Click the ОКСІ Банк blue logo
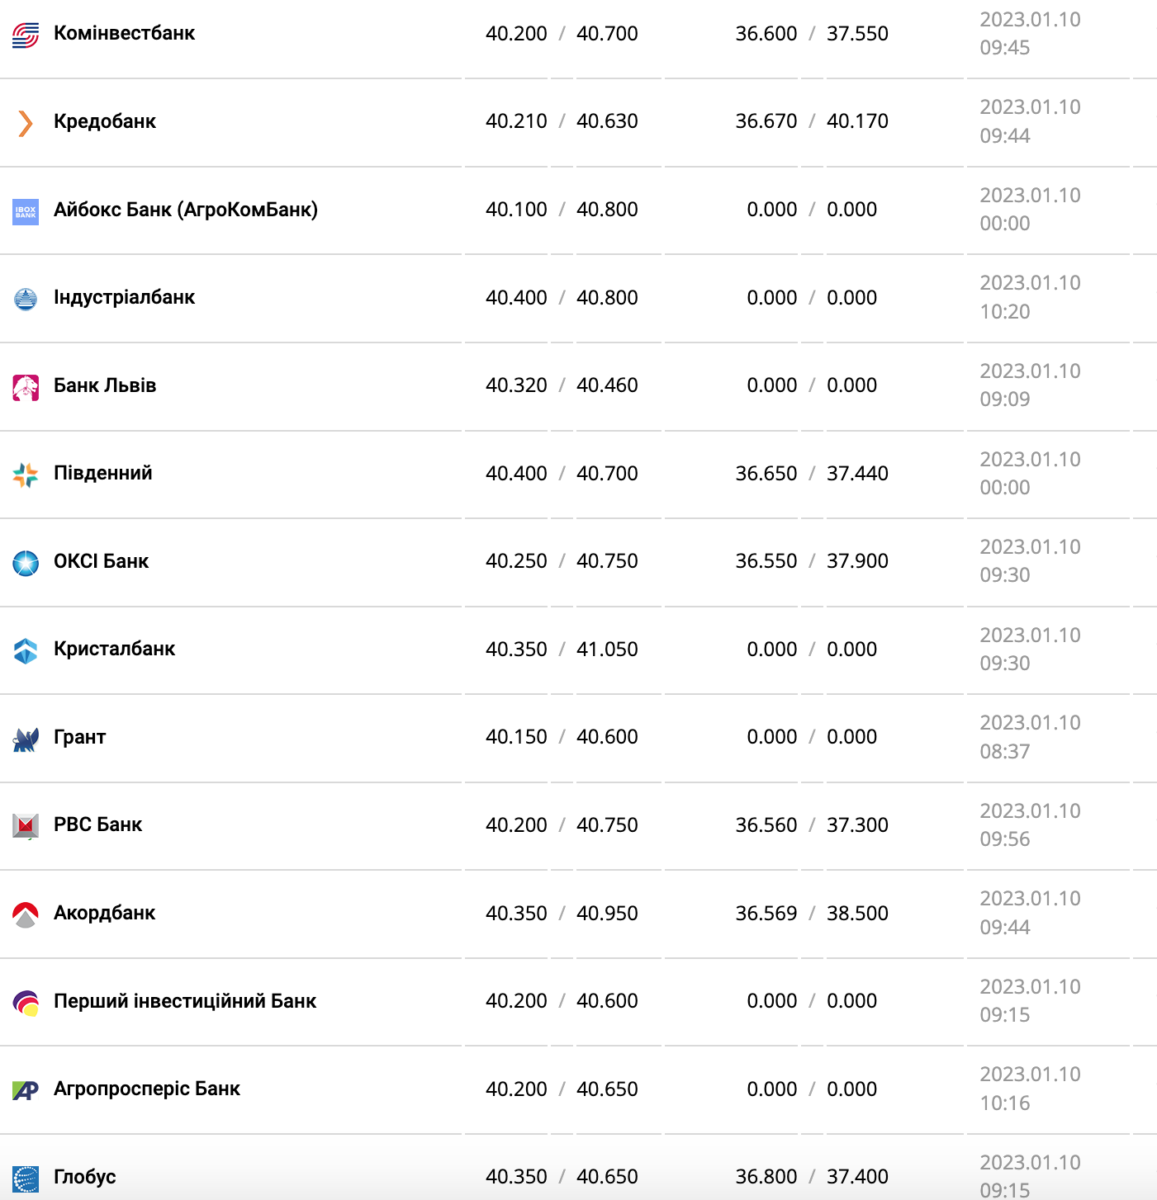Viewport: 1157px width, 1200px height. tap(26, 563)
